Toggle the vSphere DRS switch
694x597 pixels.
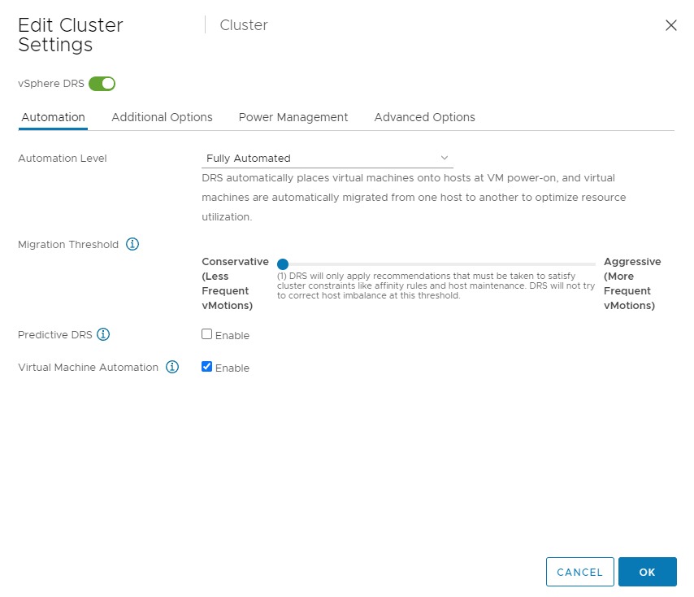click(x=102, y=83)
